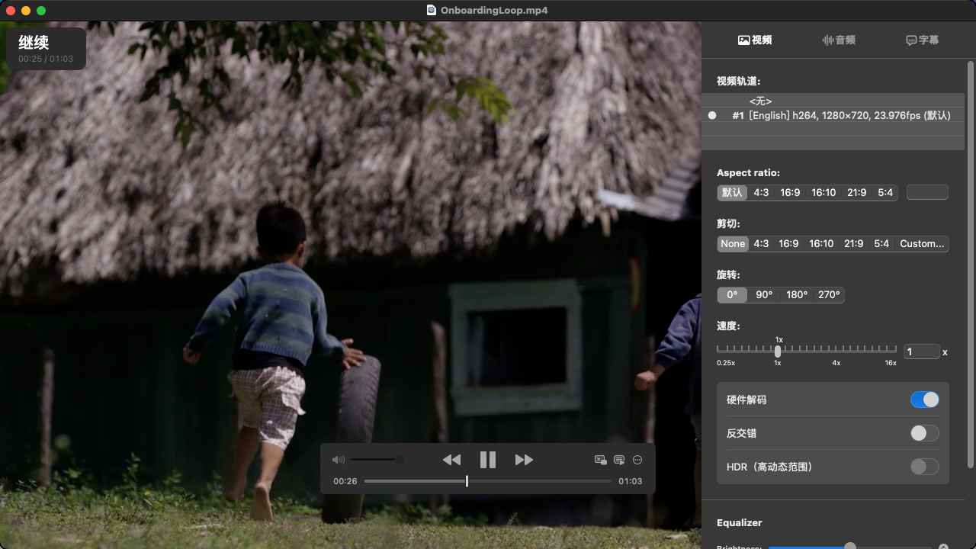Viewport: 976px width, 549px height.
Task: Click the Equalizer section heading
Action: click(740, 522)
